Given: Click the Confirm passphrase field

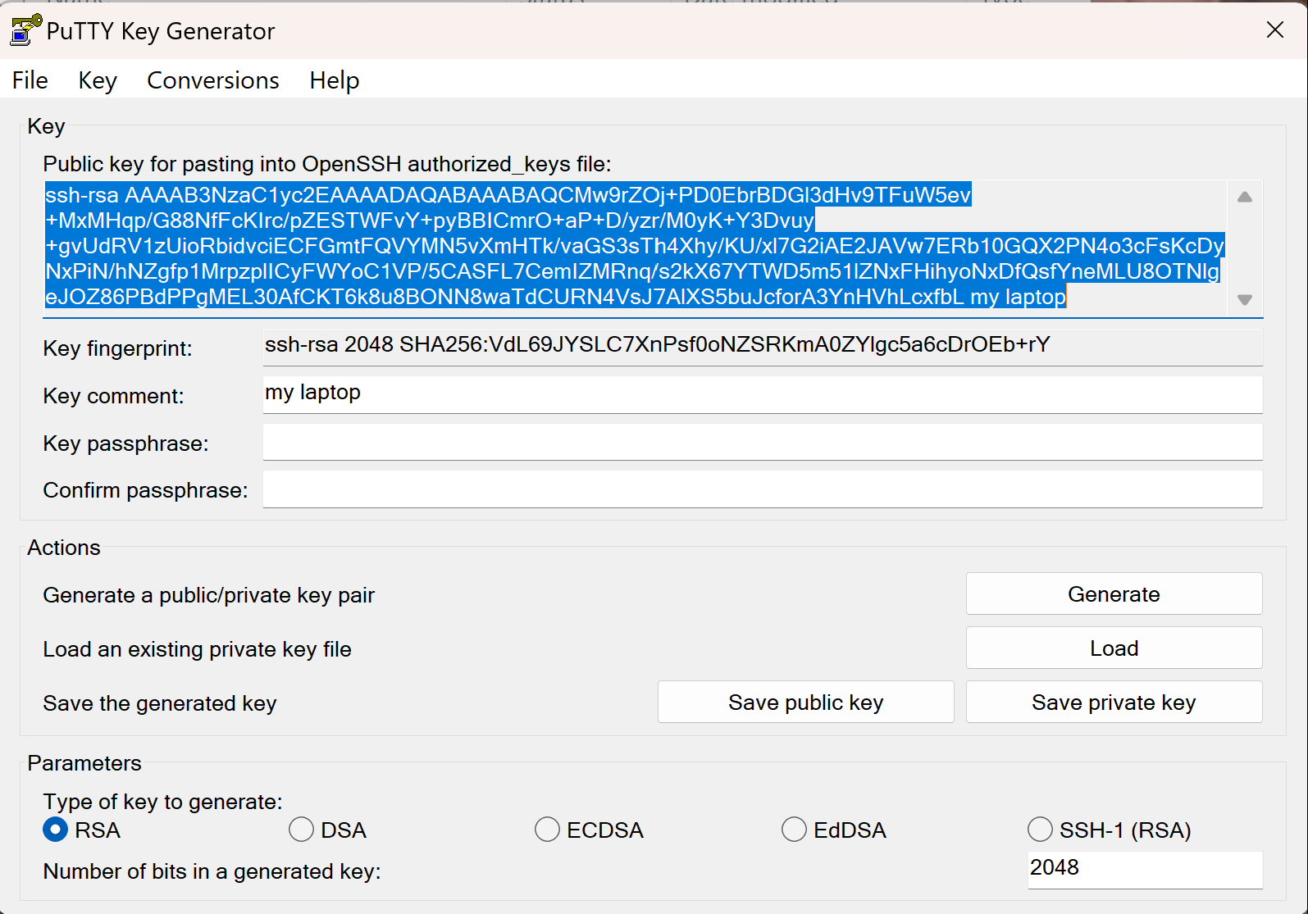Looking at the screenshot, I should point(763,489).
